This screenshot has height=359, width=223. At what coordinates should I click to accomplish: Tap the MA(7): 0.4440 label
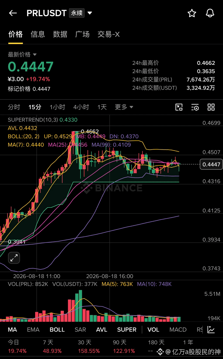(x=26, y=145)
